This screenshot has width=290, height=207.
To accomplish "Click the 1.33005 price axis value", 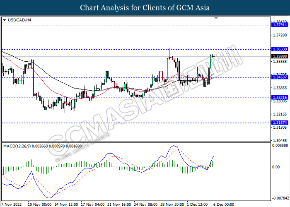I will click(280, 101).
